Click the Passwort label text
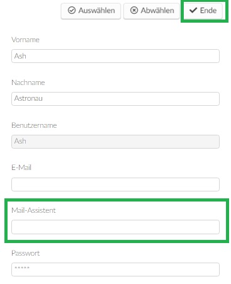This screenshot has width=231, height=284. pyautogui.click(x=26, y=253)
